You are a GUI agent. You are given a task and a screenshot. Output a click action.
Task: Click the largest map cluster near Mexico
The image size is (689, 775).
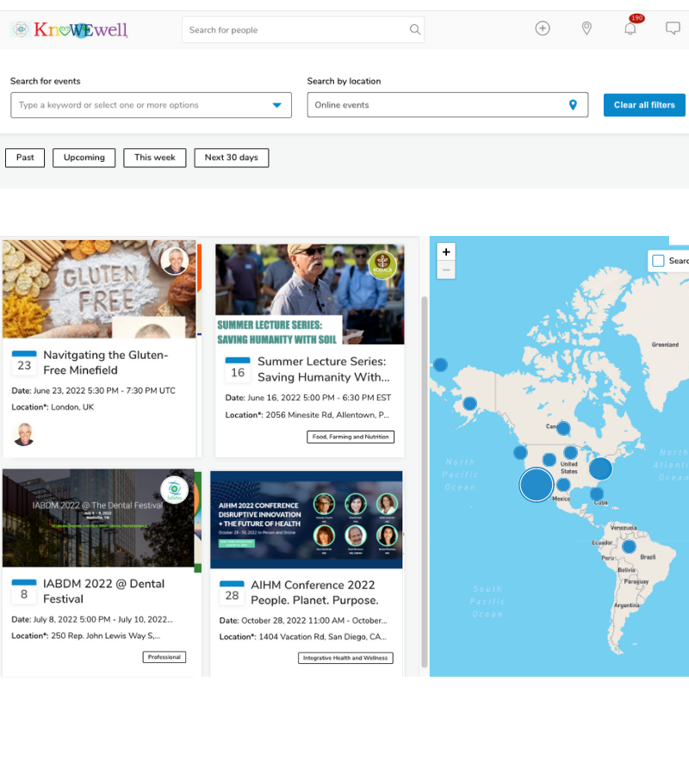(536, 485)
